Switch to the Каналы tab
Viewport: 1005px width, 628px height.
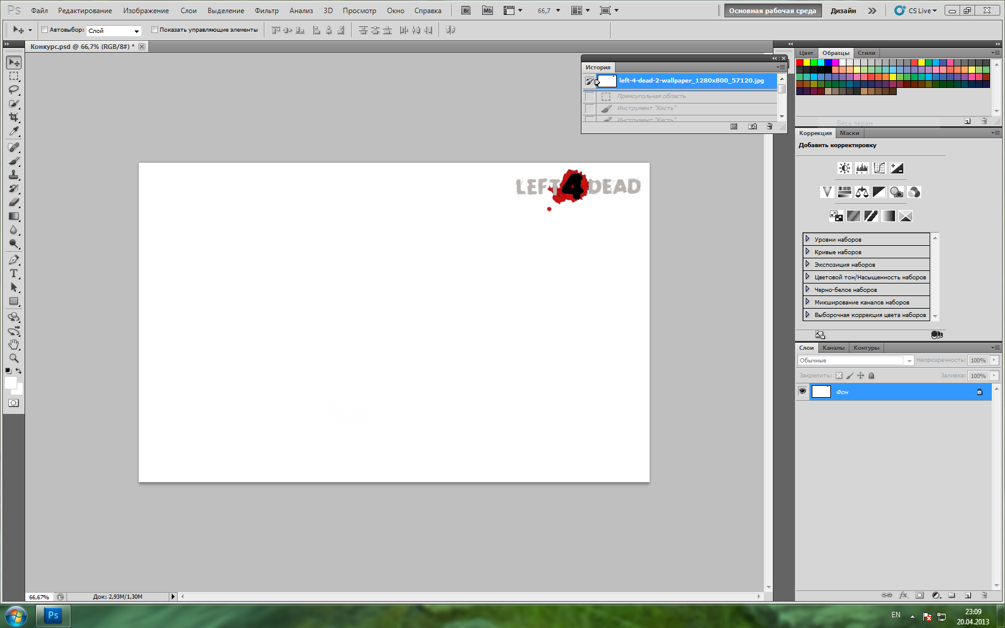tap(833, 348)
